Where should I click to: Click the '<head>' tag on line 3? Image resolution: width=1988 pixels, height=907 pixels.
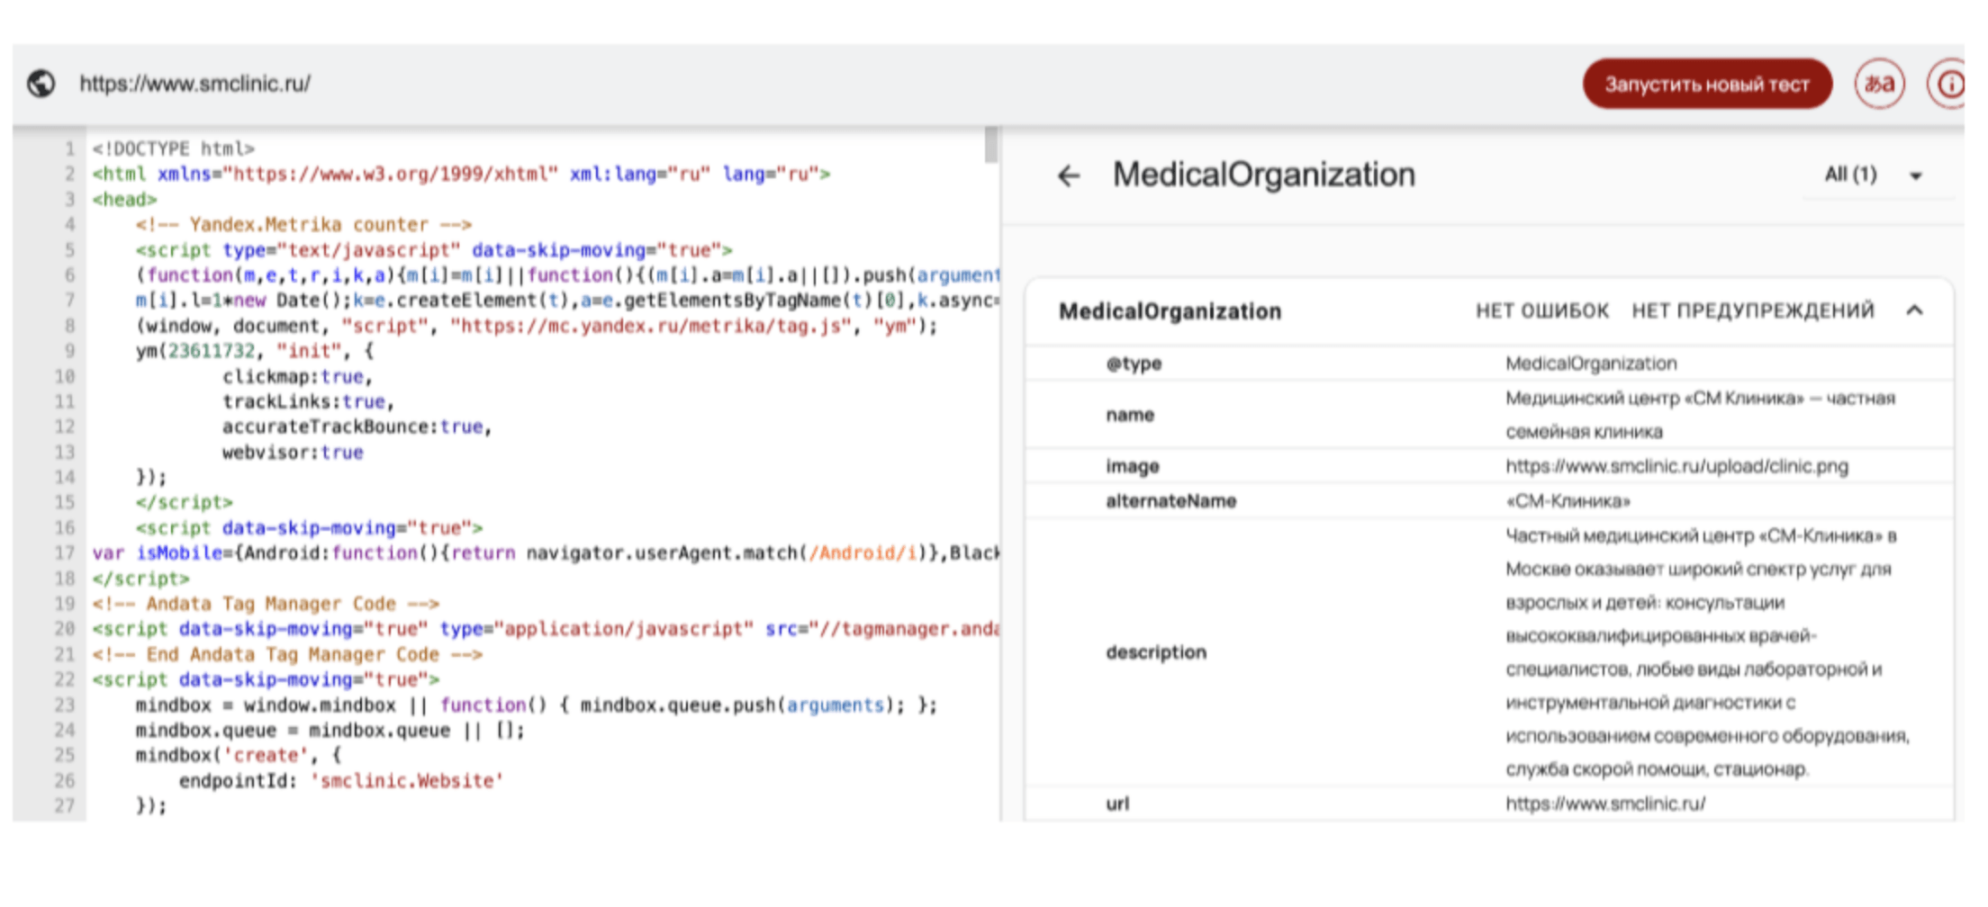pos(124,199)
